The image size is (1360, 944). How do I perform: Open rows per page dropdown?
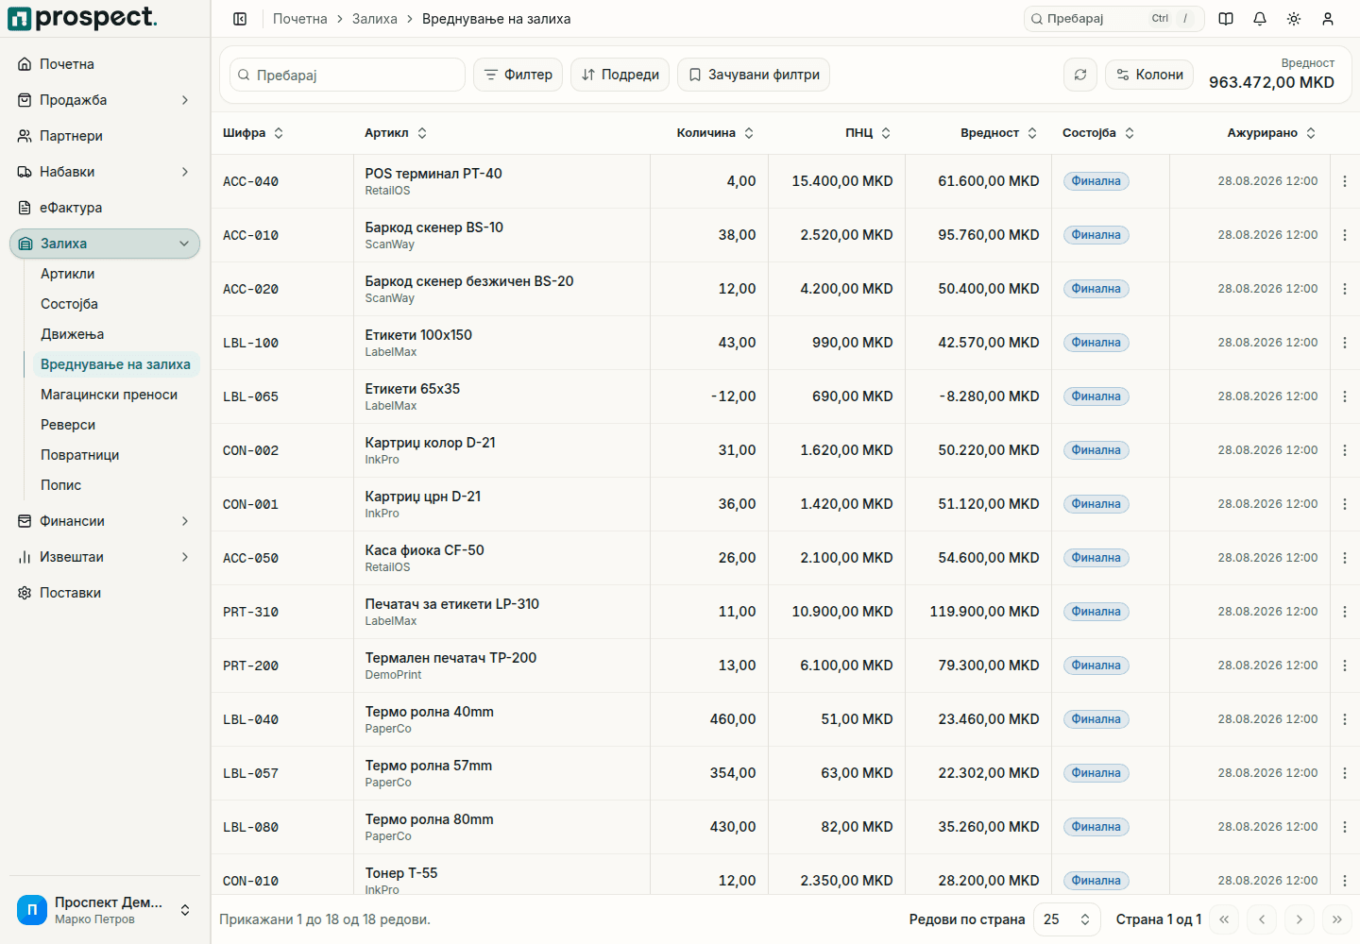1067,919
